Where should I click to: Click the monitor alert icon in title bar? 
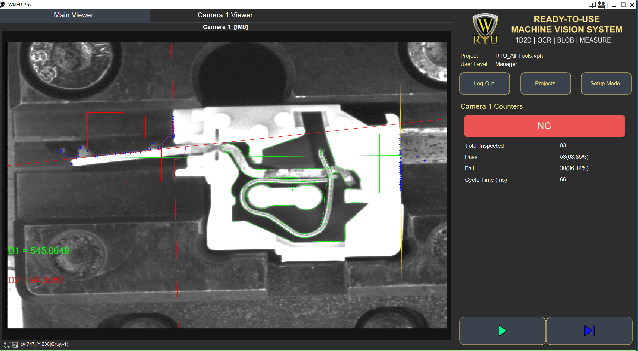pos(592,5)
